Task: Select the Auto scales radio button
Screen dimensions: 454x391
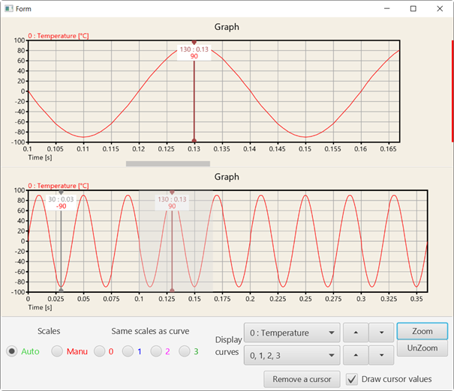Action: [x=11, y=351]
